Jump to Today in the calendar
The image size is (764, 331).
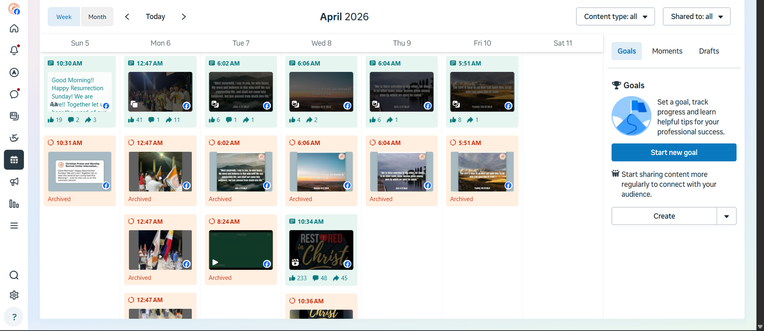pos(155,17)
